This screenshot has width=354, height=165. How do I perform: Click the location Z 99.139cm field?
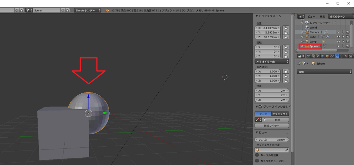pos(267,37)
